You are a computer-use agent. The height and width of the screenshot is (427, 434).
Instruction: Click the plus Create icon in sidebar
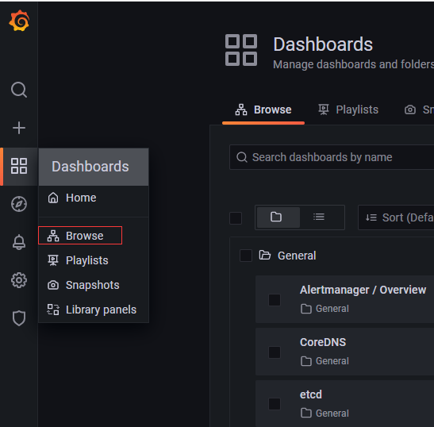[x=19, y=128]
